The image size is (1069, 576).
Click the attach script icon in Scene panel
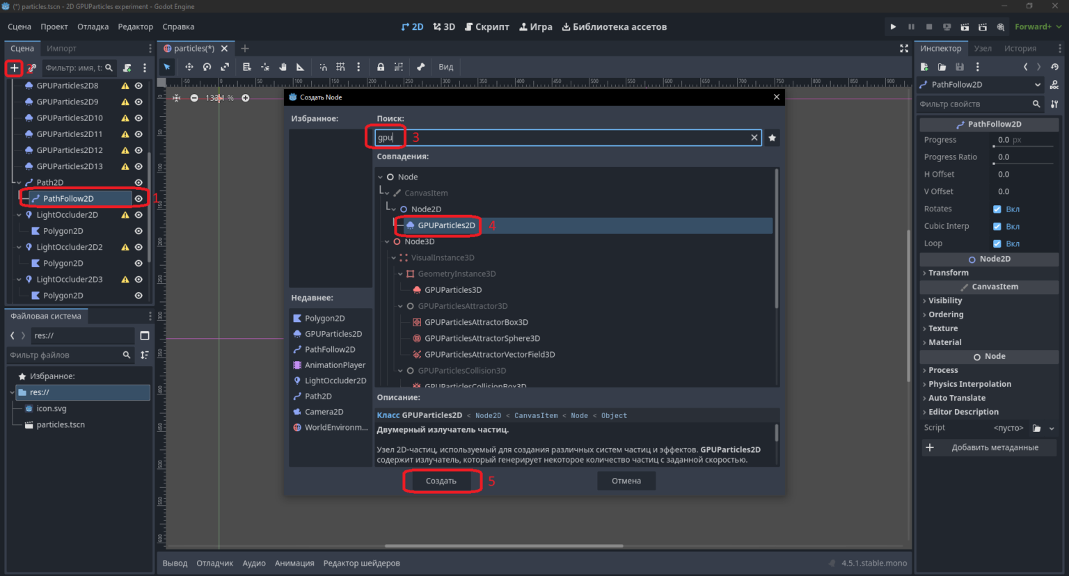(x=127, y=68)
